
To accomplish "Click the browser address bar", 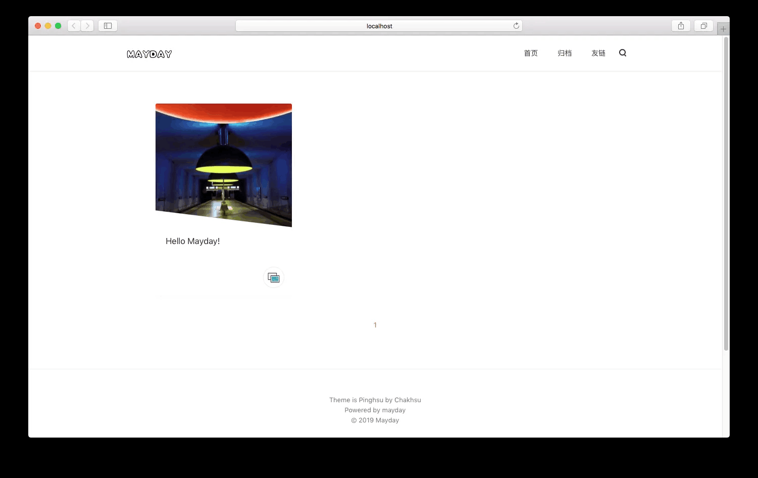I will point(379,25).
